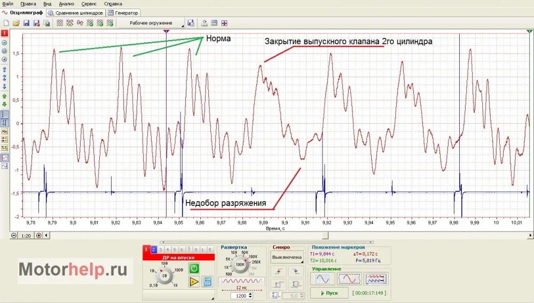534x303 pixels.
Task: Click the save screenshot icon in the toolbar
Action: point(47,23)
